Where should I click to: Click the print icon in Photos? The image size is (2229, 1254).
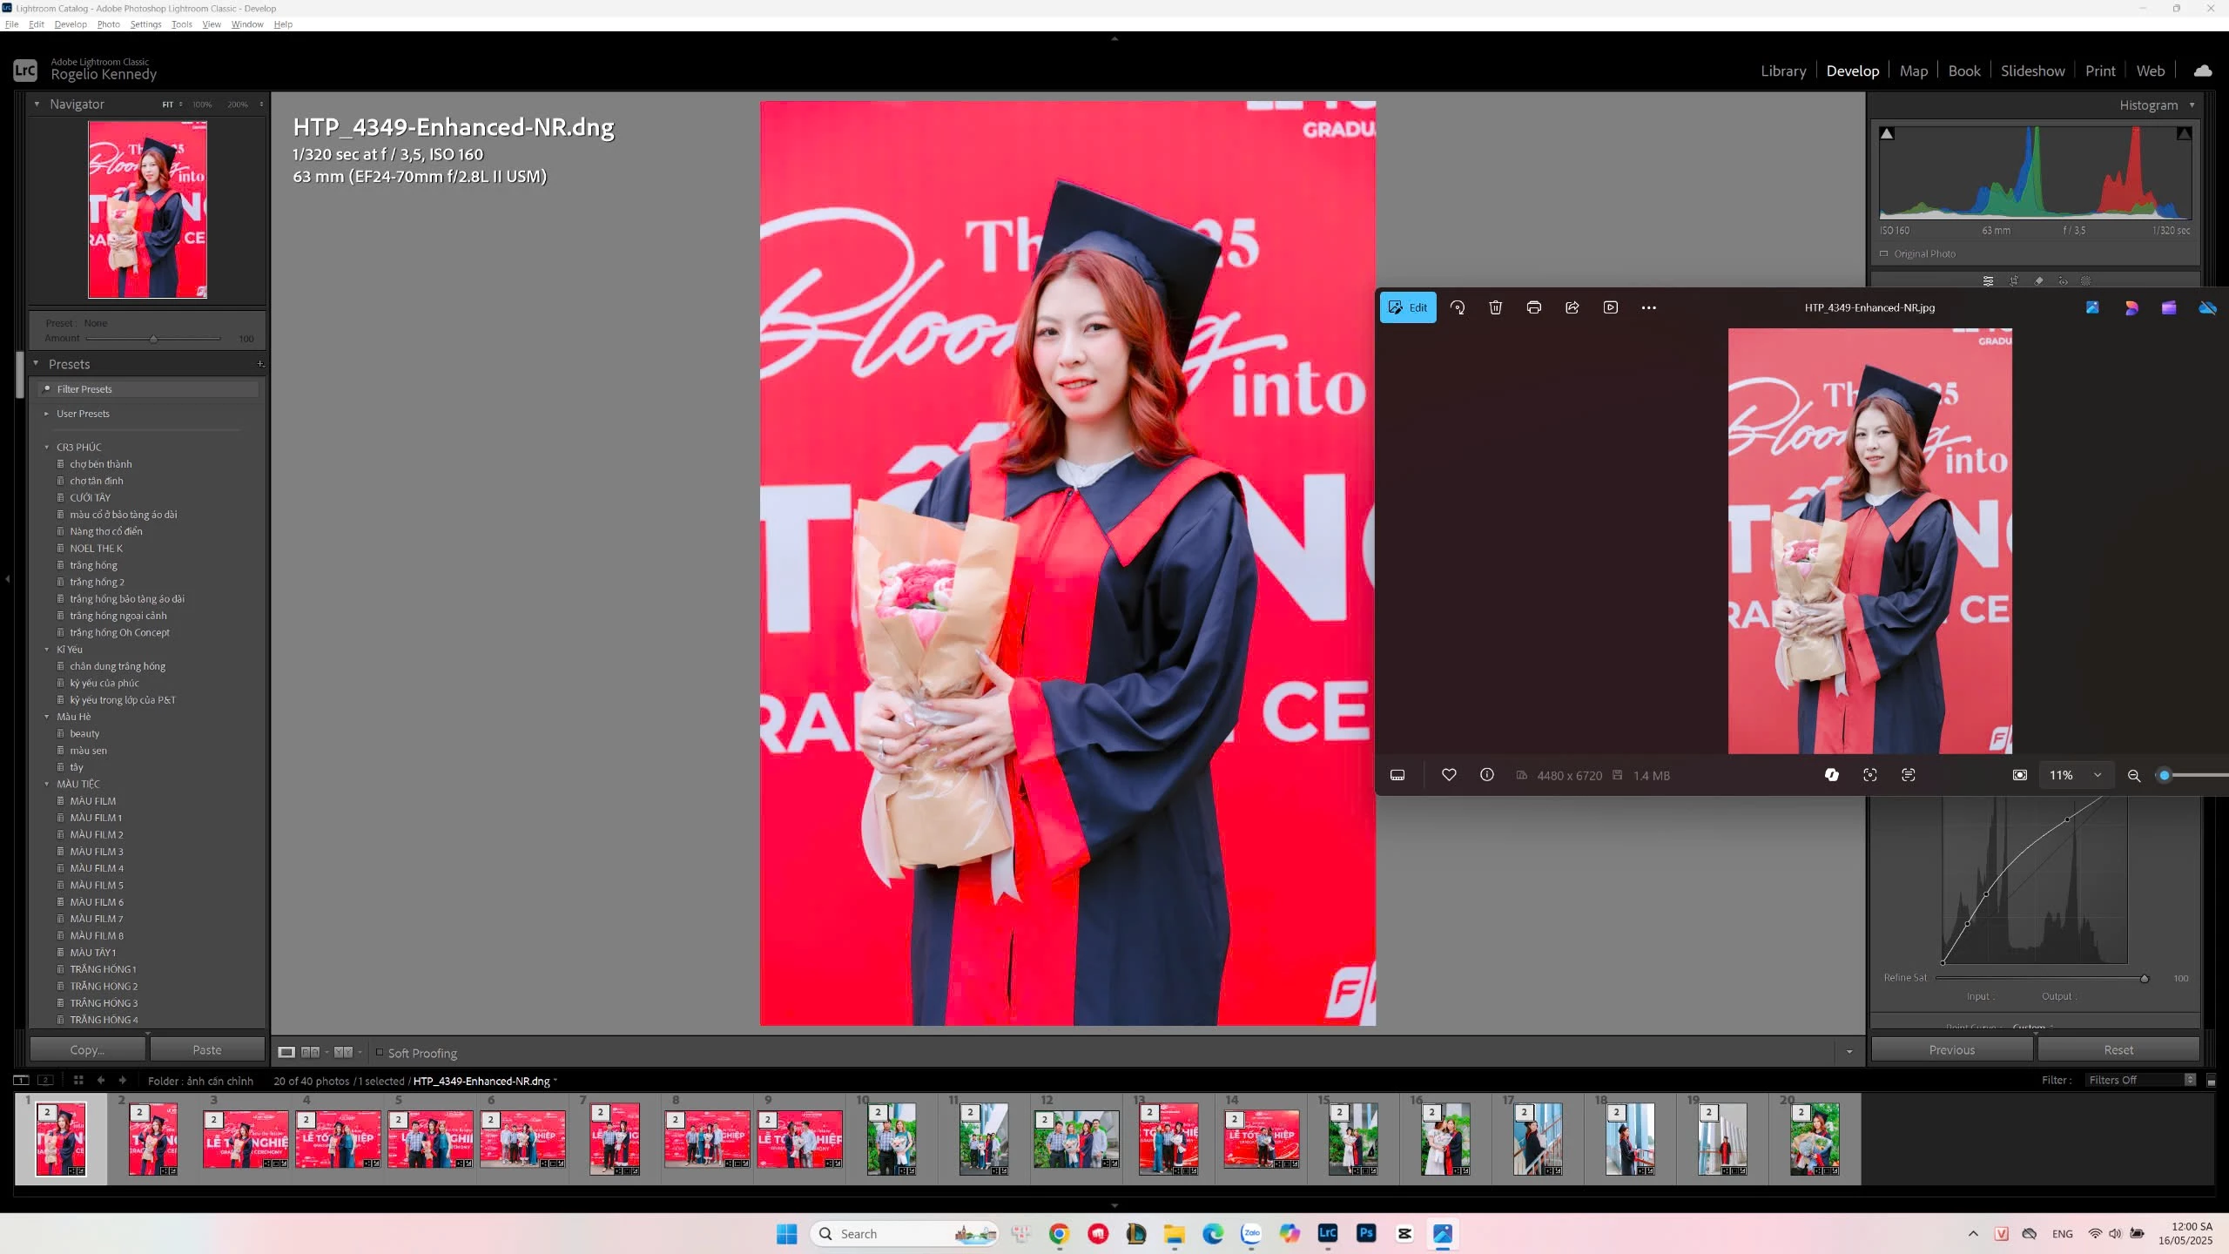coord(1533,307)
